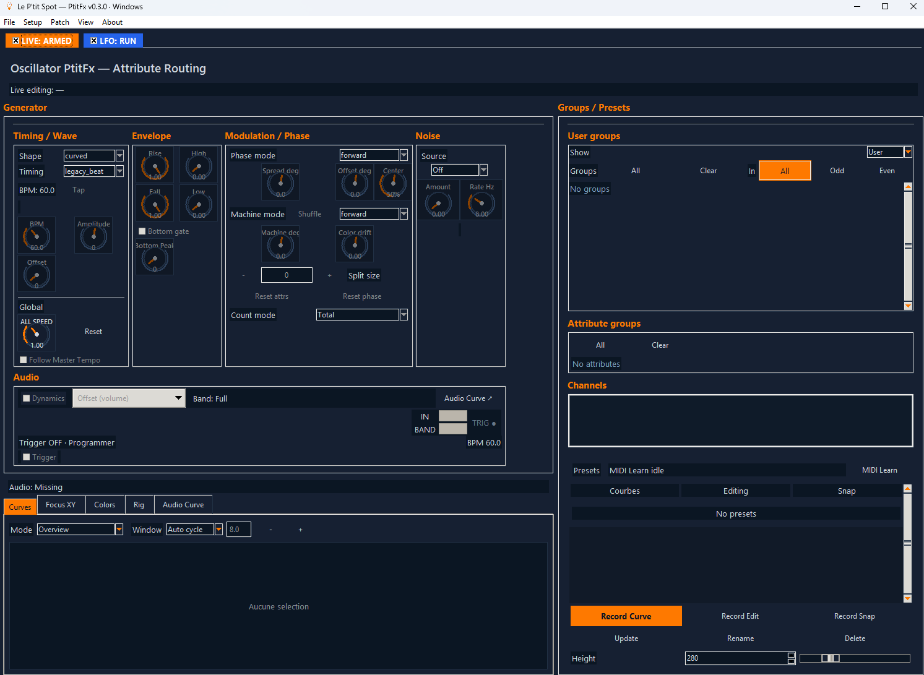The height and width of the screenshot is (675, 924).
Task: Enable the Trigger checkbox
Action: (x=27, y=457)
